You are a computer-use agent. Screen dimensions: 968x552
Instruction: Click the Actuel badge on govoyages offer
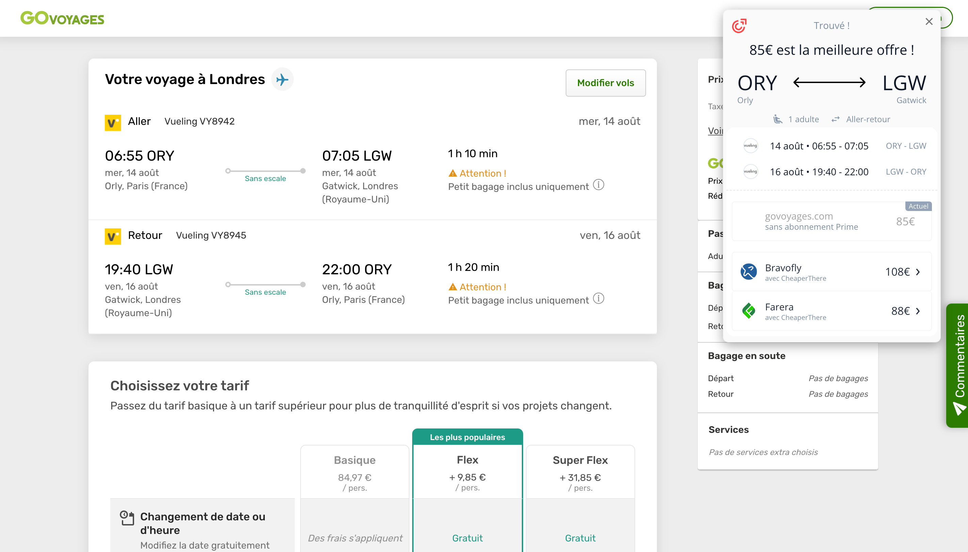(918, 206)
